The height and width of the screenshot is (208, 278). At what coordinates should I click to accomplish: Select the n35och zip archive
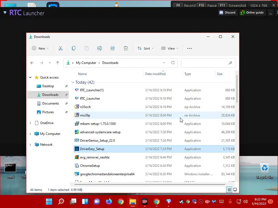click(x=154, y=107)
